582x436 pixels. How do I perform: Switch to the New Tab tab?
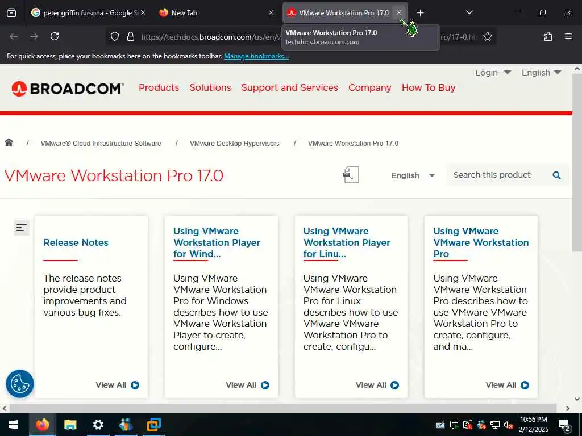point(217,13)
